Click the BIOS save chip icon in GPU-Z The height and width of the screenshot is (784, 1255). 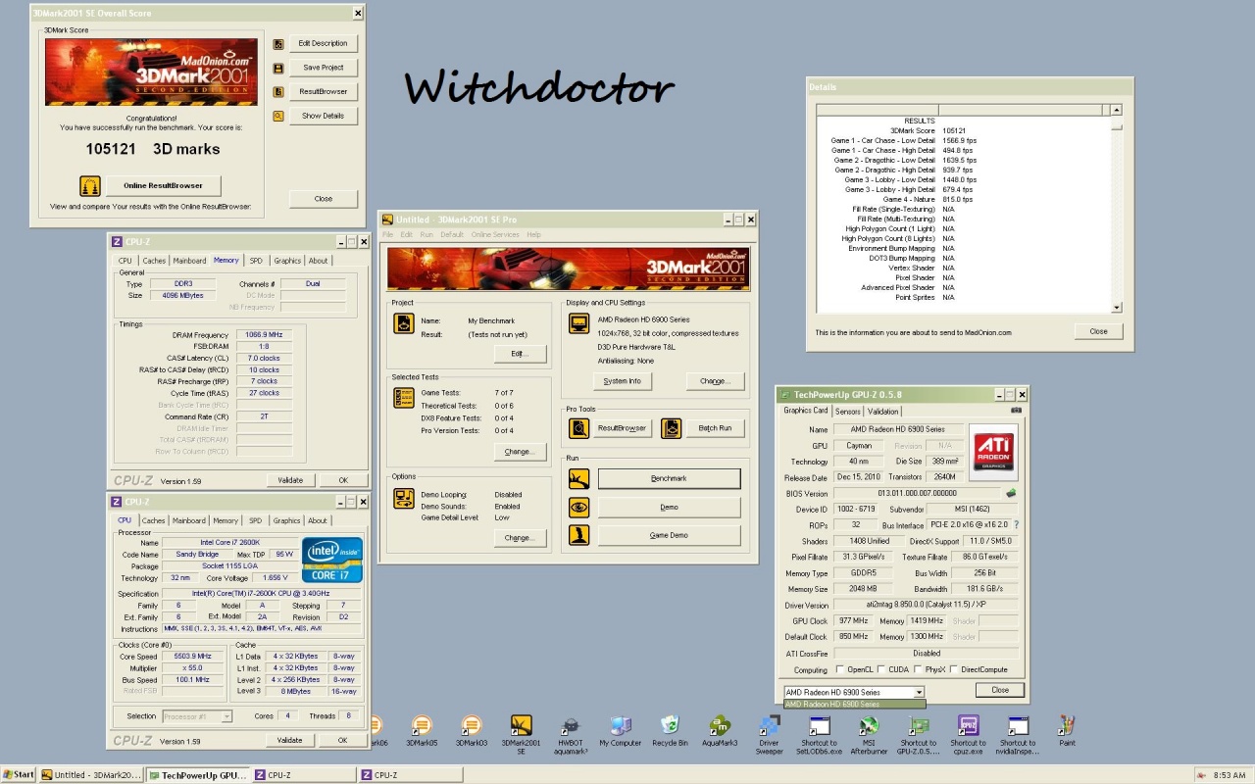pos(1011,493)
